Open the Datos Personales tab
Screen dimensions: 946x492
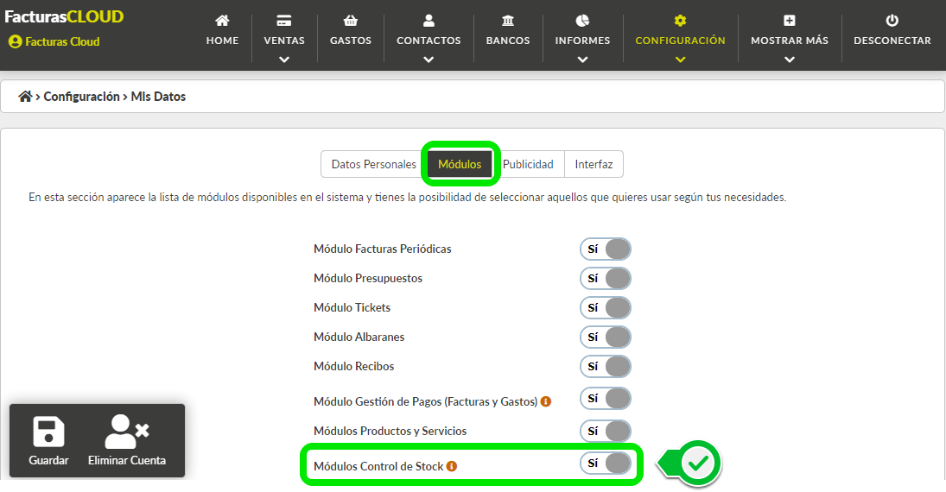(373, 164)
